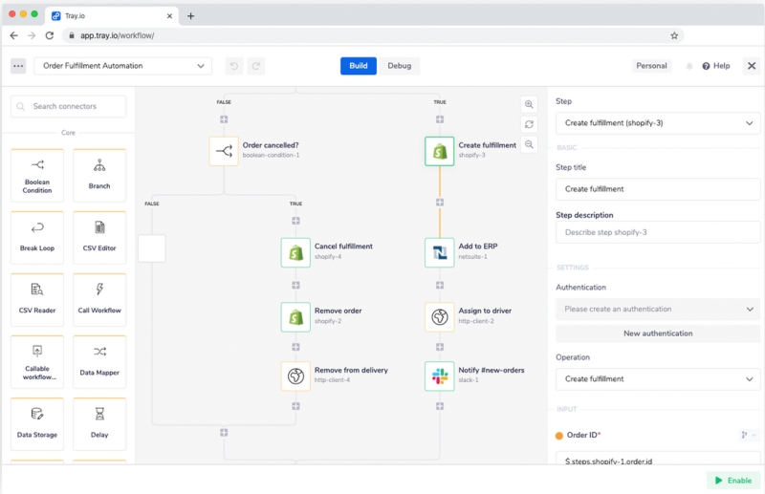This screenshot has width=765, height=494.
Task: Undo the last workflow change
Action: click(x=234, y=66)
